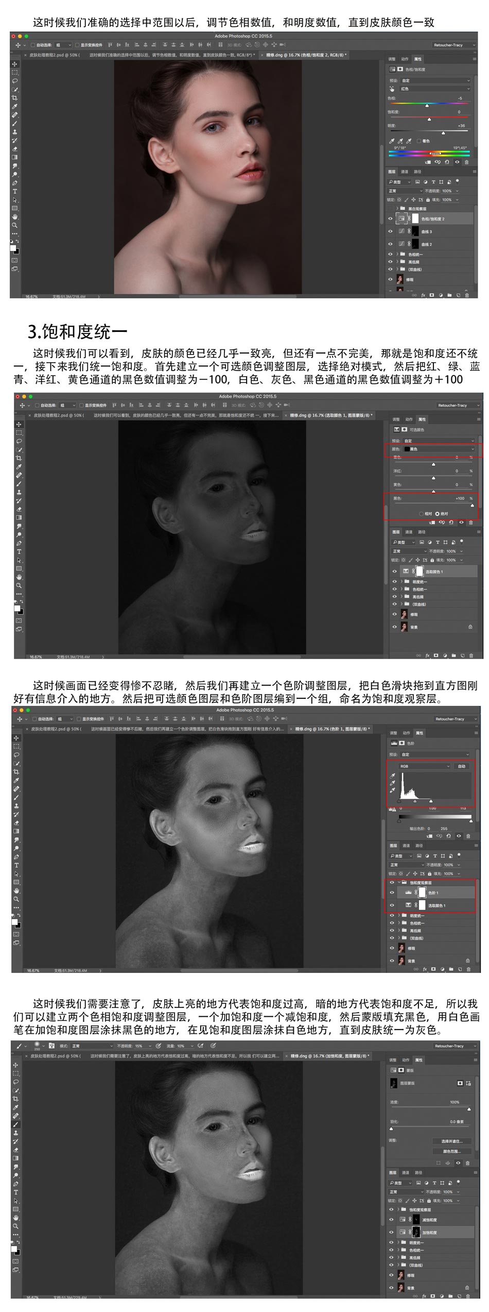Enable the 着色 colorize checkbox

[419, 141]
